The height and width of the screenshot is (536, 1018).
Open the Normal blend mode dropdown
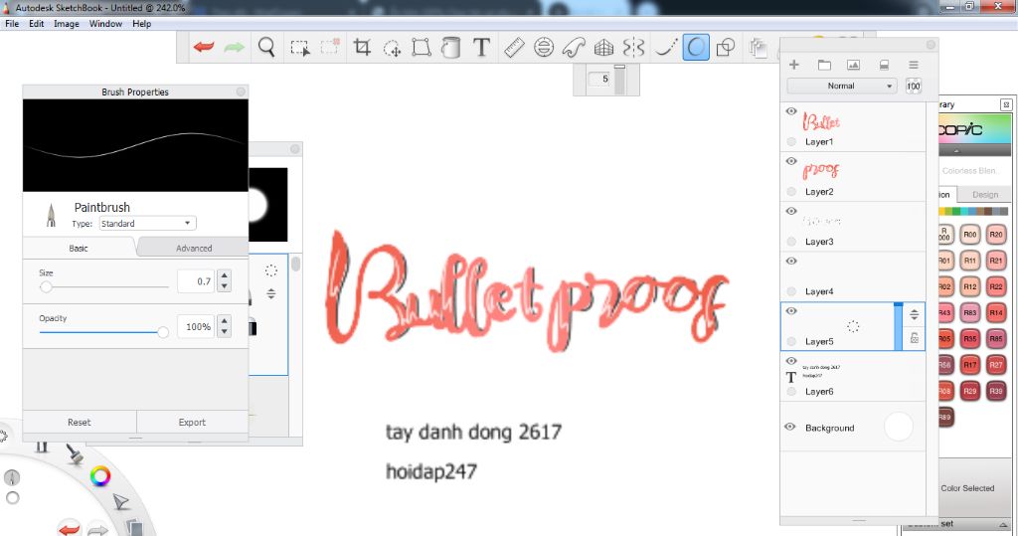(842, 86)
